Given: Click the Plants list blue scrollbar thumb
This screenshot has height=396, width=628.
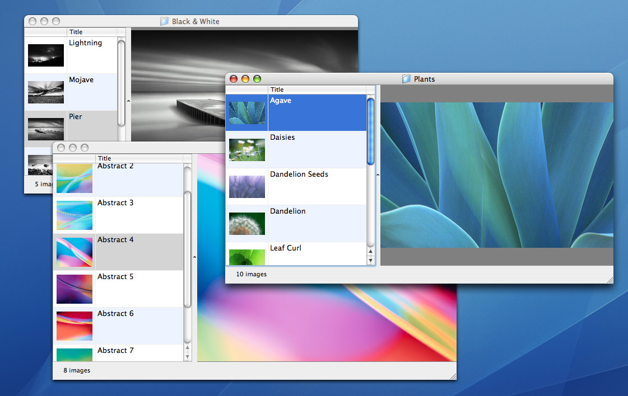Looking at the screenshot, I should (370, 131).
